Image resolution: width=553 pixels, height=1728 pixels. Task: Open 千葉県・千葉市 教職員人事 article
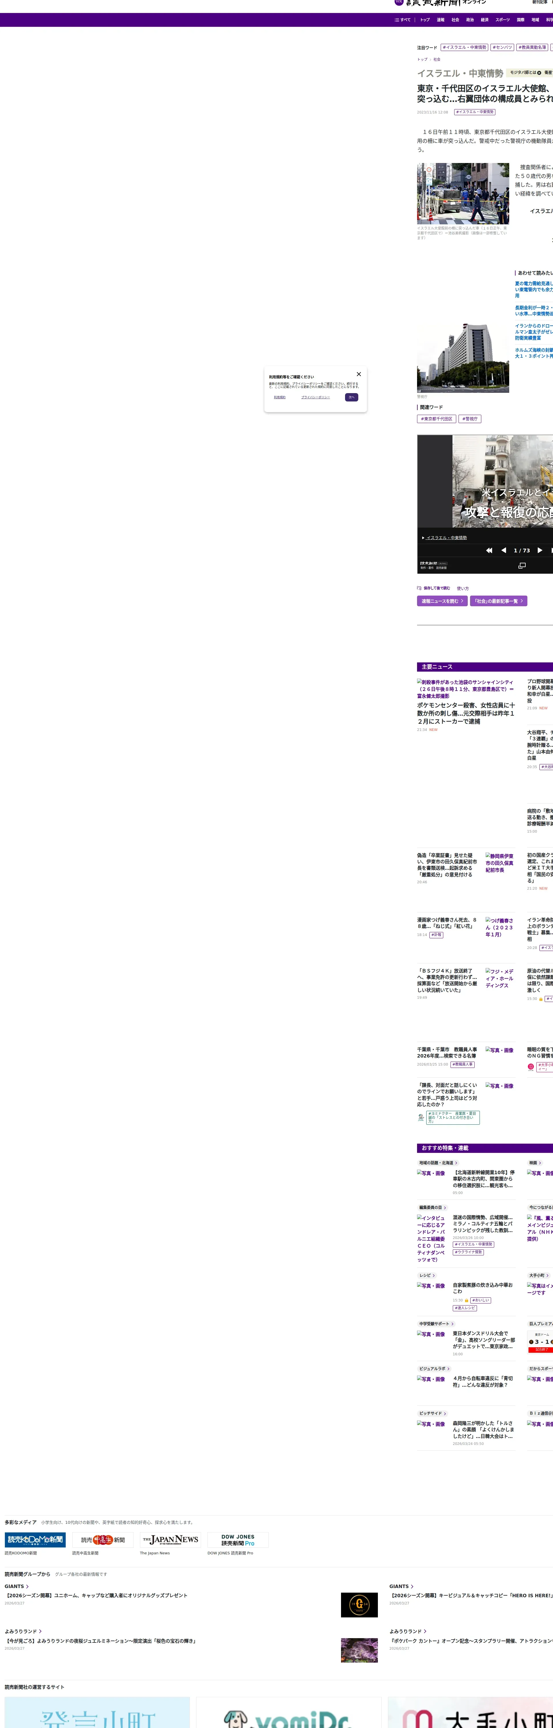coord(447,1053)
